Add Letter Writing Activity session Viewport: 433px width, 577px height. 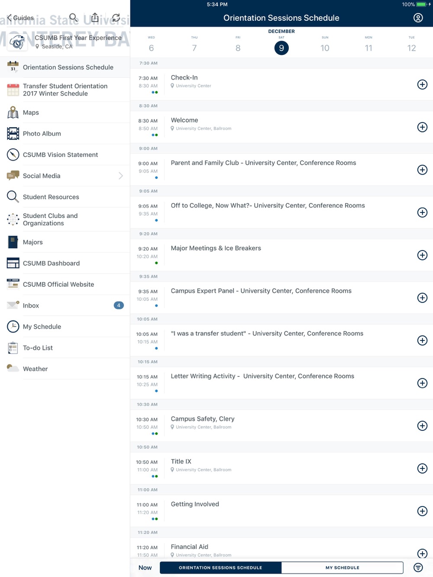click(422, 383)
